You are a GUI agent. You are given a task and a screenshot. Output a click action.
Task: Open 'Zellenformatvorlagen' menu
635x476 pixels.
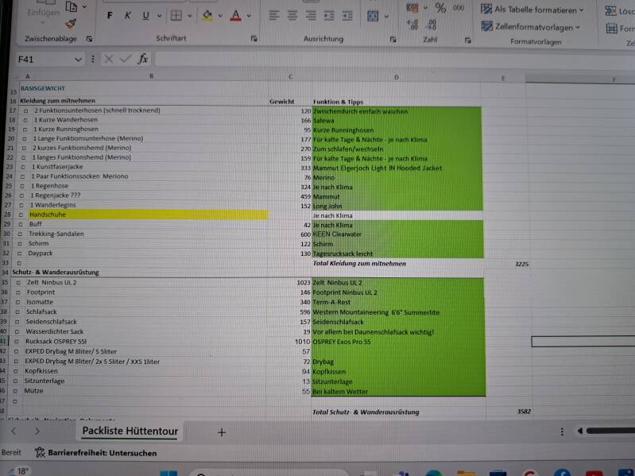click(531, 27)
